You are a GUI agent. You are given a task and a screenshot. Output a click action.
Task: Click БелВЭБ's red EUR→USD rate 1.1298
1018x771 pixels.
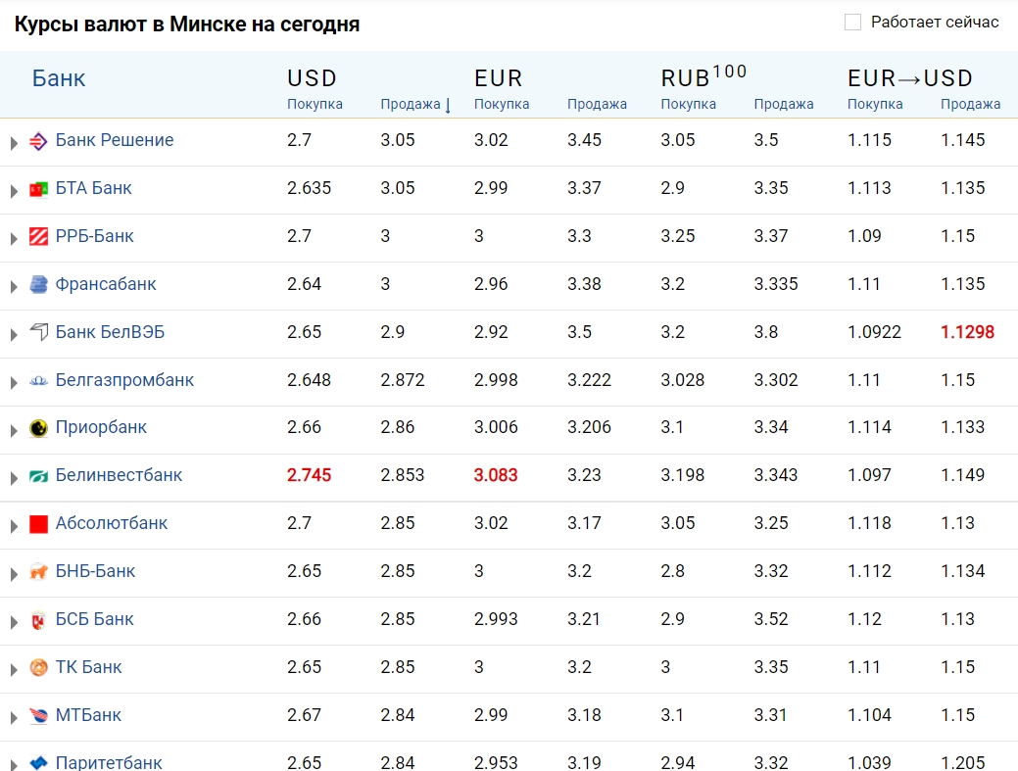click(x=967, y=332)
